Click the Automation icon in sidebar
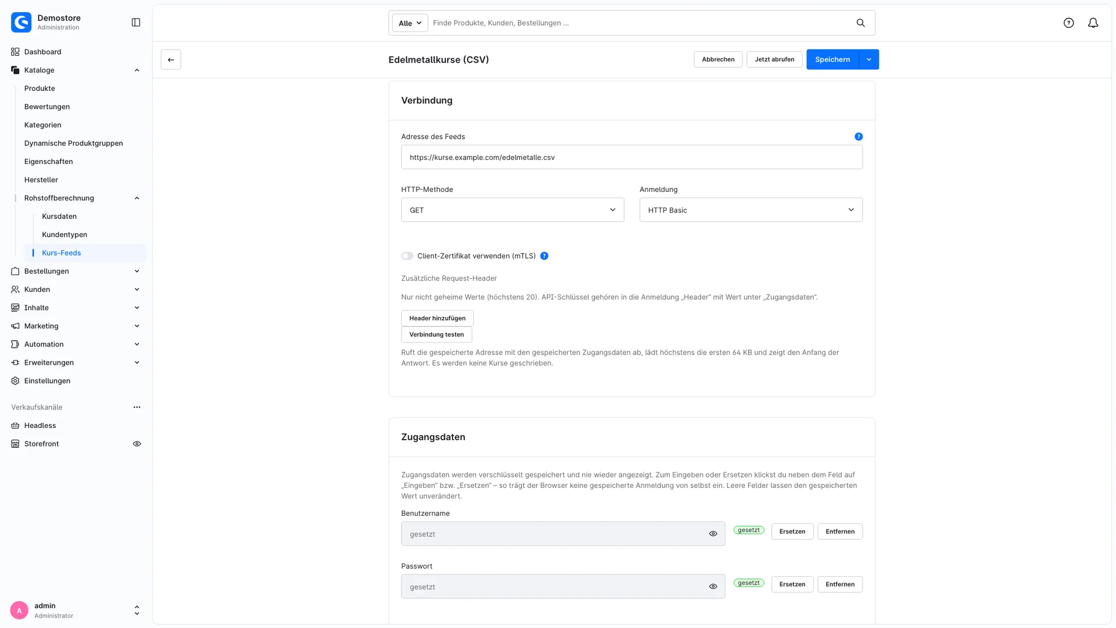Image resolution: width=1116 pixels, height=628 pixels. coord(15,344)
